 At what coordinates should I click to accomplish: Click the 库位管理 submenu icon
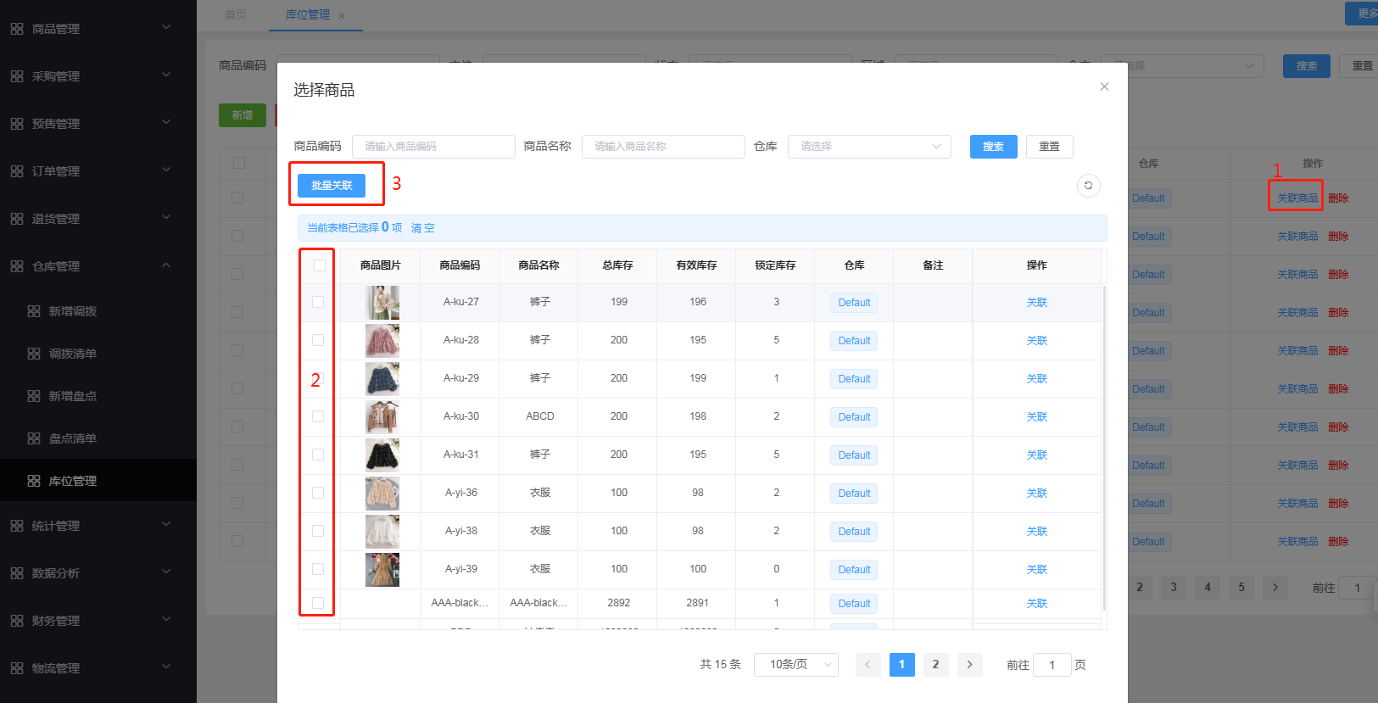point(34,481)
